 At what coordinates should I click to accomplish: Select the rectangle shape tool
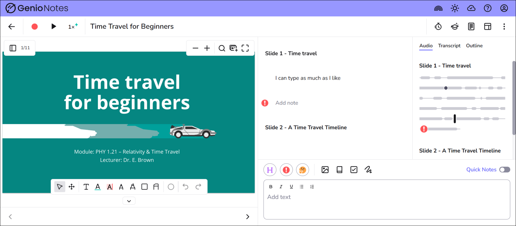pos(144,187)
